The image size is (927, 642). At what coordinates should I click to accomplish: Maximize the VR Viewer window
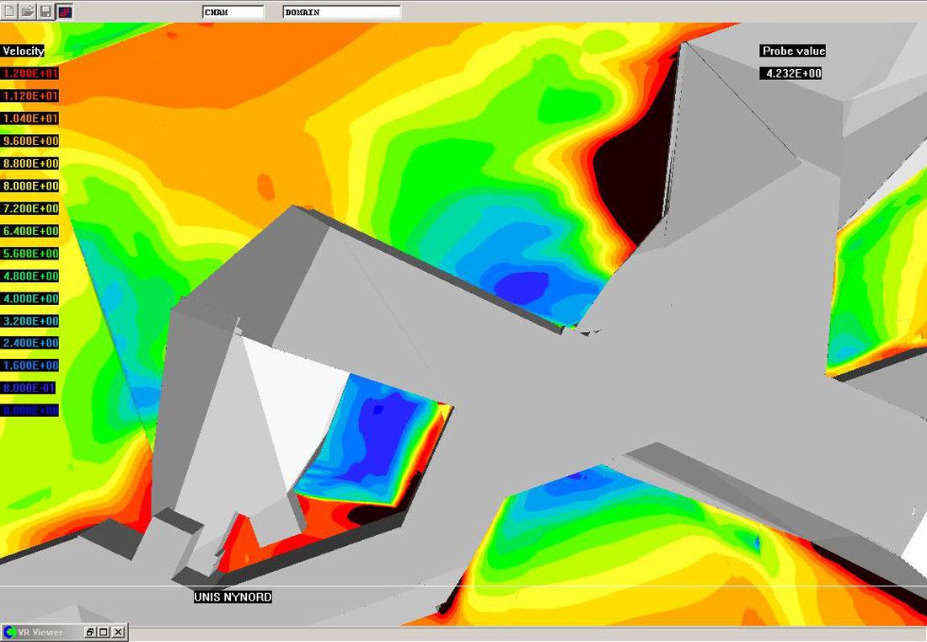coord(104,632)
